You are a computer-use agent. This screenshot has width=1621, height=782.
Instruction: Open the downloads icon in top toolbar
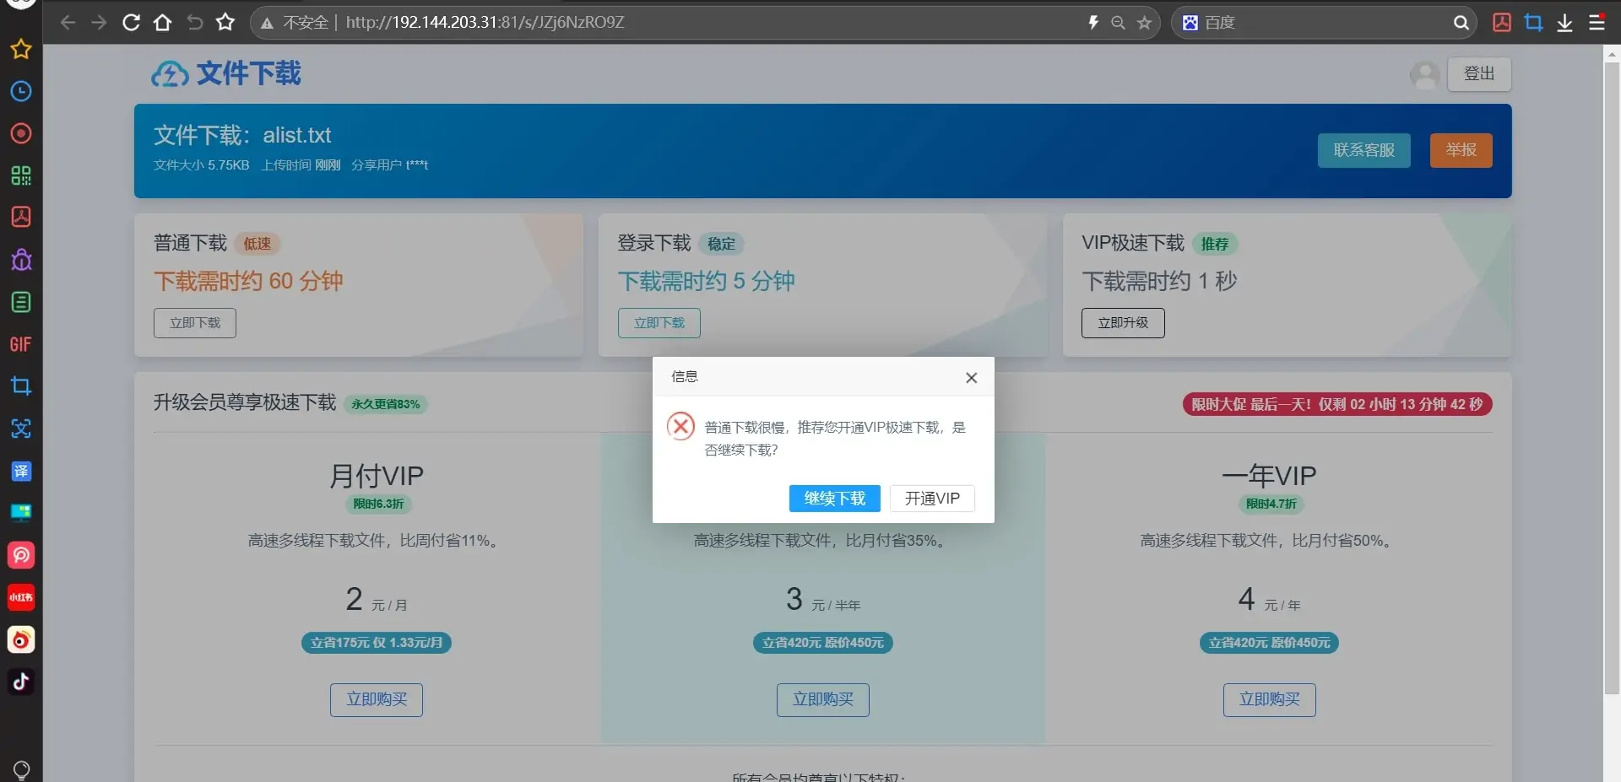(1564, 23)
